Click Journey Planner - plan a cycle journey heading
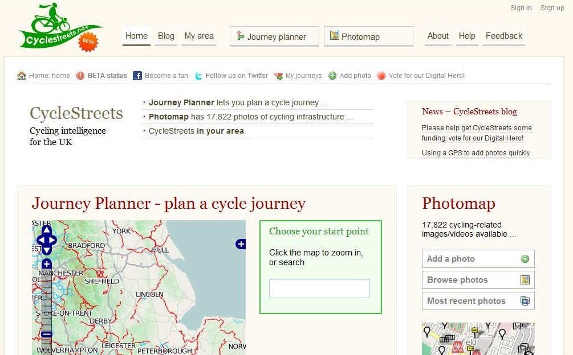Image resolution: width=573 pixels, height=355 pixels. 168,204
